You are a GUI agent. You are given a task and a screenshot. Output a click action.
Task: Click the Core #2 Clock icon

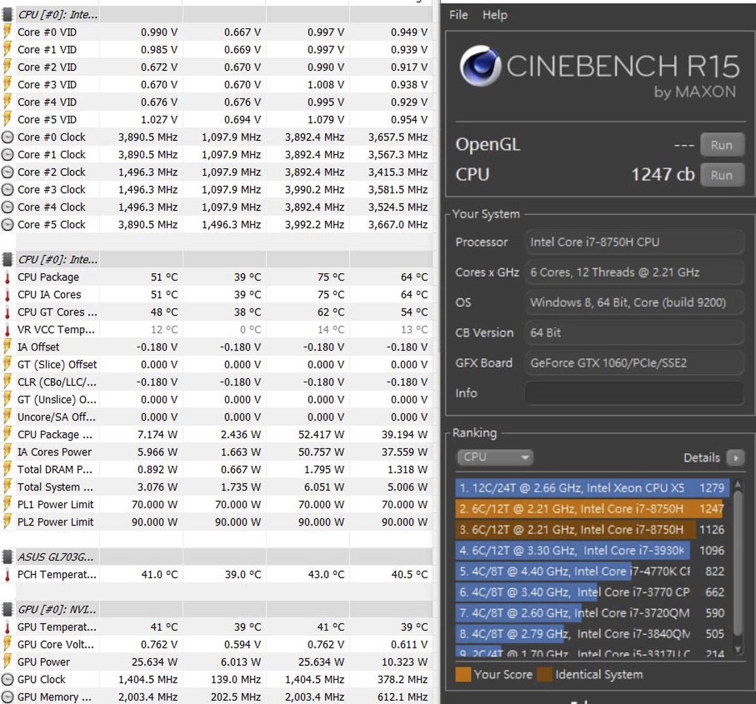click(x=7, y=172)
